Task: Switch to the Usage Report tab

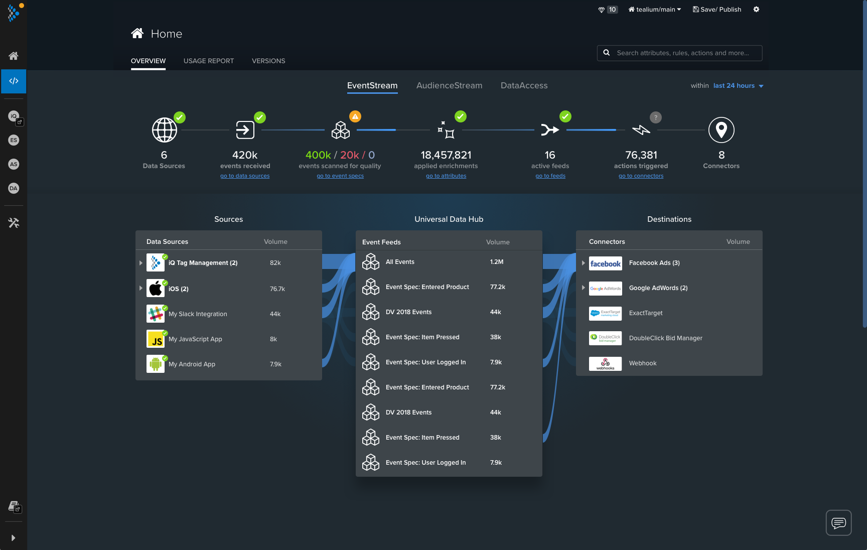Action: (x=209, y=61)
